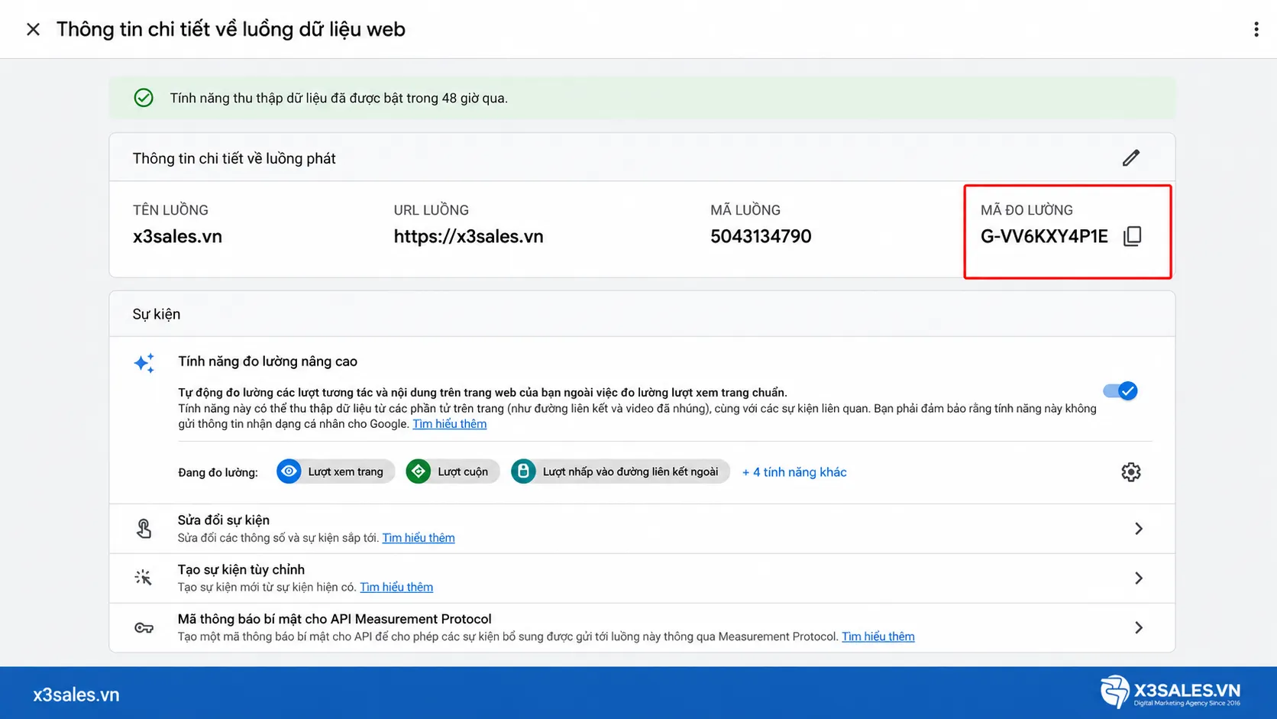The width and height of the screenshot is (1277, 719).
Task: Click the measurement ID text G-VV6KXY4P1E
Action: (x=1044, y=237)
